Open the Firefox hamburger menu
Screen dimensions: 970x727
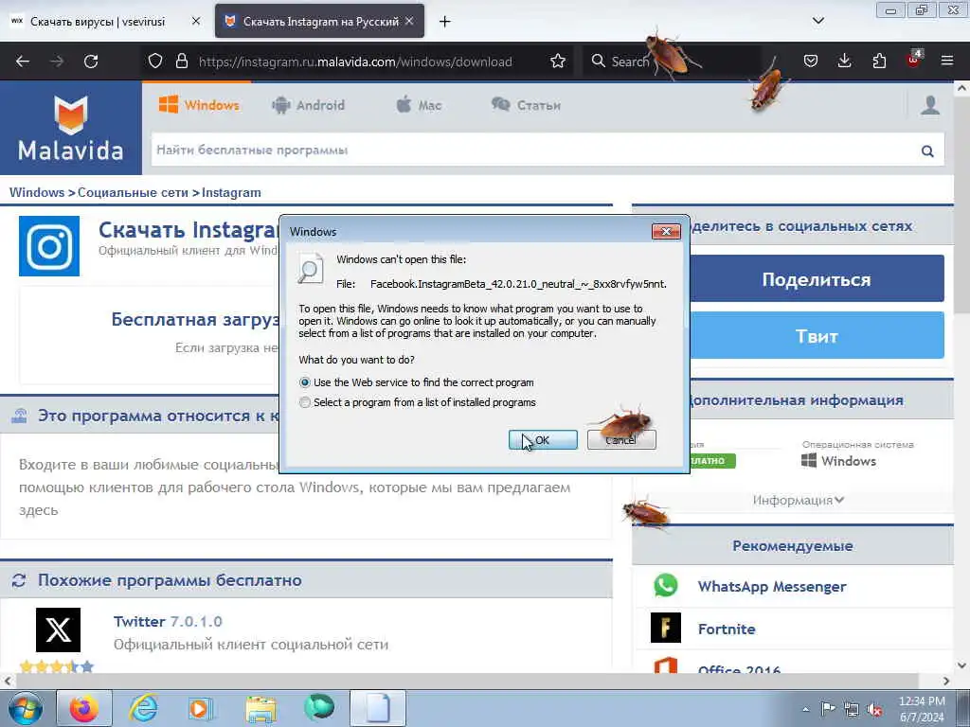947,62
